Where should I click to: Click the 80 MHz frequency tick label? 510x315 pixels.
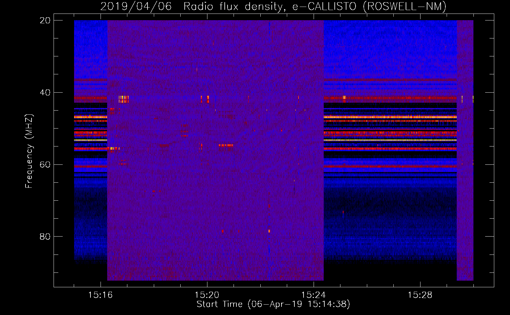point(45,237)
